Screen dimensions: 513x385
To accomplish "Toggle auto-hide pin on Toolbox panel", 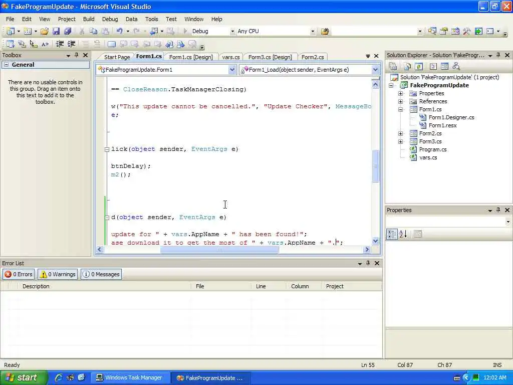I will click(77, 55).
